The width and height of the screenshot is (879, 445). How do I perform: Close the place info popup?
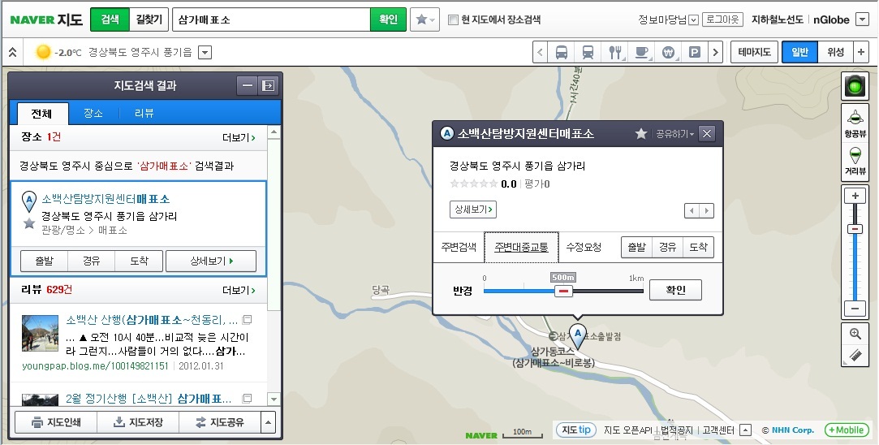pos(706,133)
